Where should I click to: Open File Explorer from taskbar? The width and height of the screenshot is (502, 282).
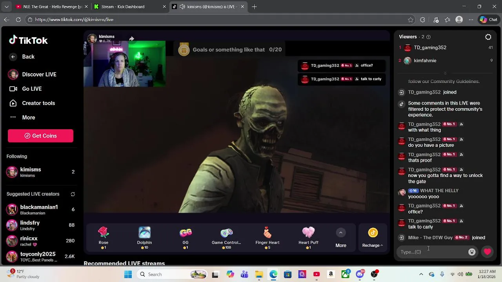pyautogui.click(x=259, y=274)
